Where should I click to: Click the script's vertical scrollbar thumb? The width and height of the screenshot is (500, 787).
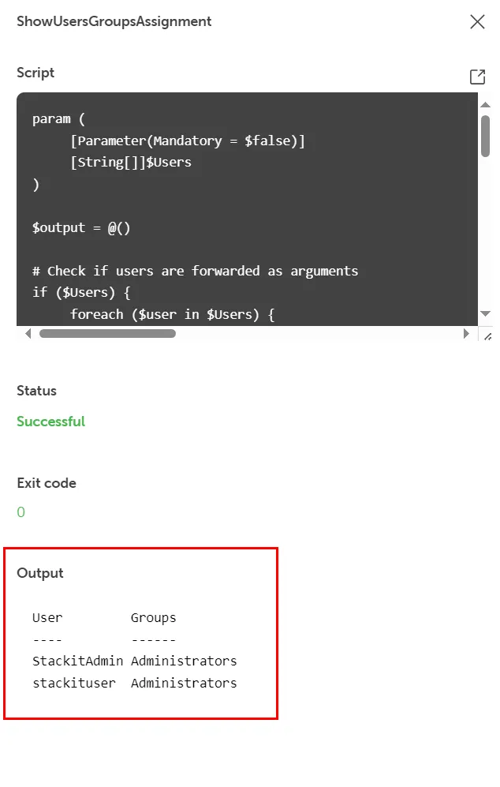pos(486,136)
